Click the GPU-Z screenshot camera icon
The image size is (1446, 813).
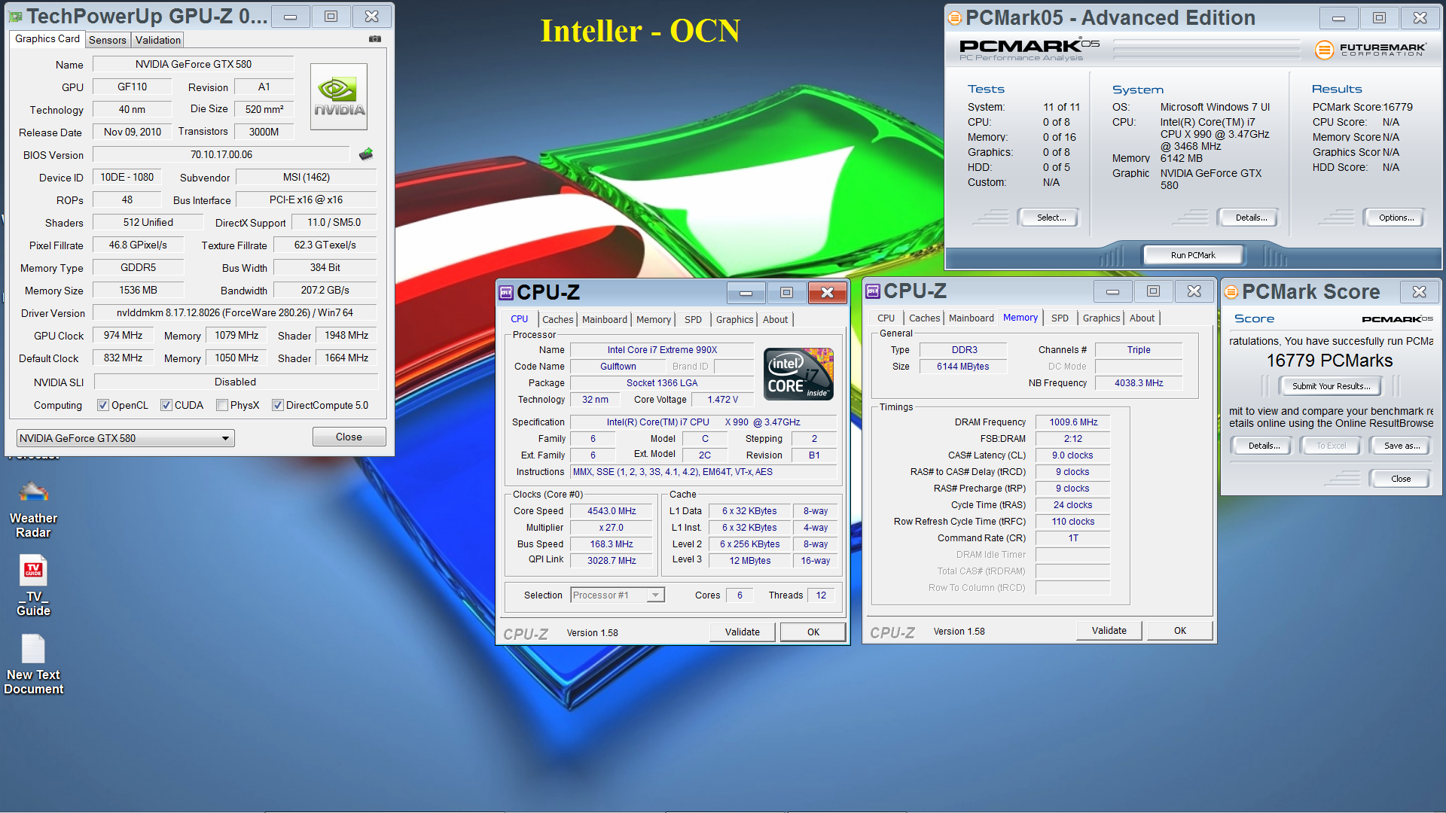375,39
